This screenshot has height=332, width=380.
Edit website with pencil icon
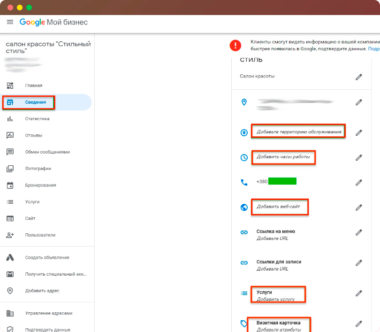click(359, 208)
